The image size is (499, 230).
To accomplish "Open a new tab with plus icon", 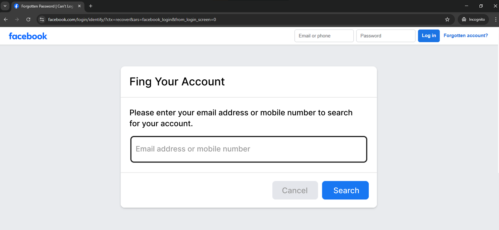I will (x=91, y=6).
